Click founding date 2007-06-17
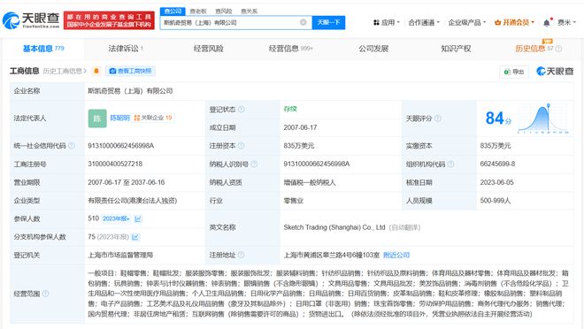Screen dimensions: 584x329 [300, 127]
